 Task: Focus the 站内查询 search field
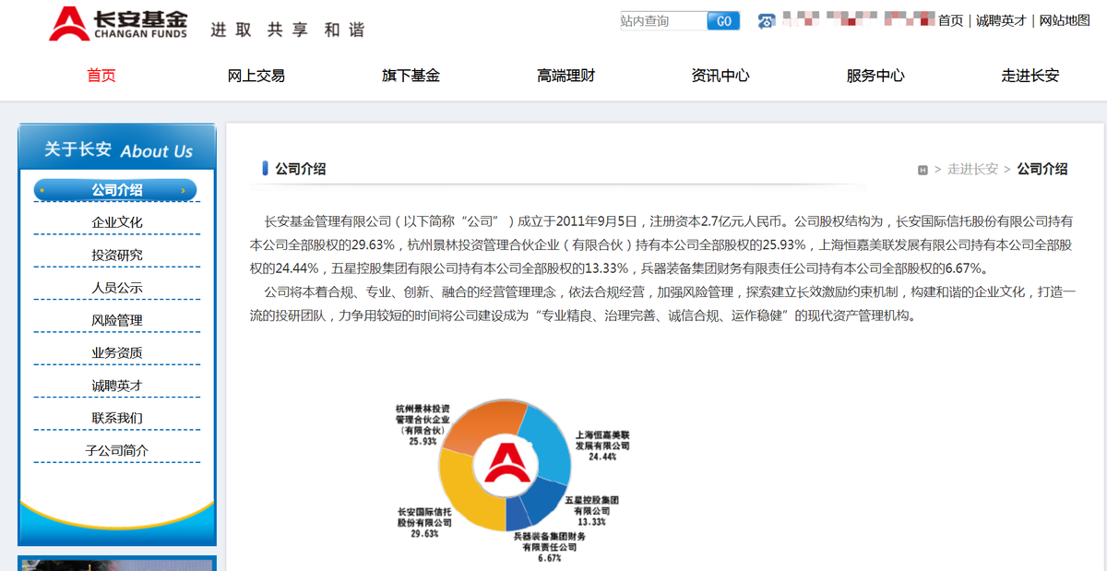663,21
